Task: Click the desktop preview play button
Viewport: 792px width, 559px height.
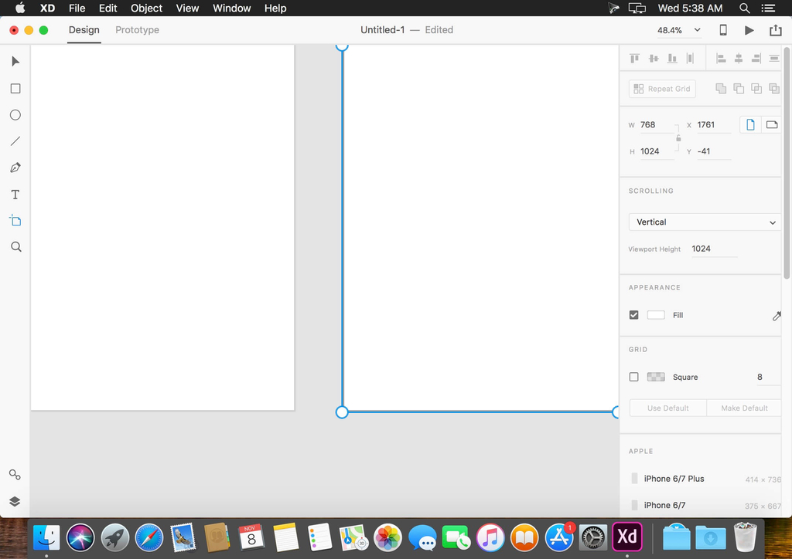Action: click(x=749, y=30)
